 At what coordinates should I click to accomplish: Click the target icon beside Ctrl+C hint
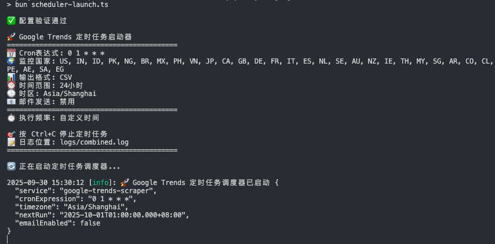pos(11,134)
